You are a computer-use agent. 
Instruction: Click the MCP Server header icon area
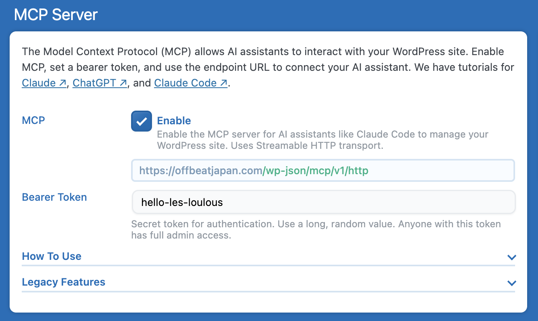click(55, 14)
